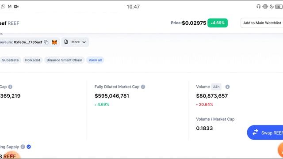283x159 pixels.
Task: Show Volume info tooltip
Action: coord(227,87)
